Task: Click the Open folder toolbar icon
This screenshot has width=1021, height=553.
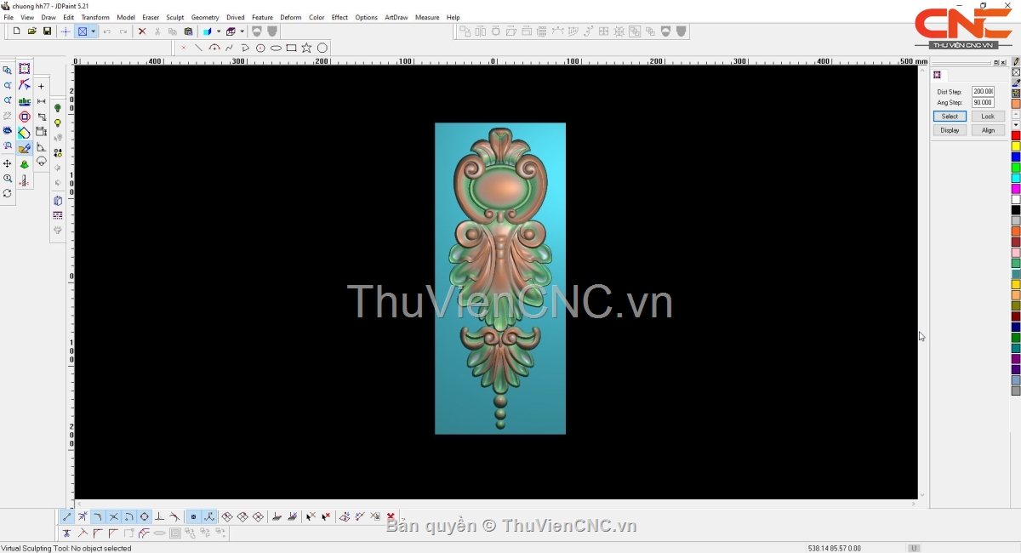Action: click(x=31, y=31)
